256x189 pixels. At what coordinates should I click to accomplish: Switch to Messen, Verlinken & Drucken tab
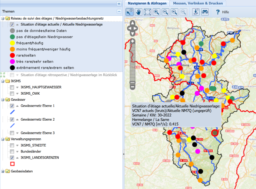coord(198,3)
